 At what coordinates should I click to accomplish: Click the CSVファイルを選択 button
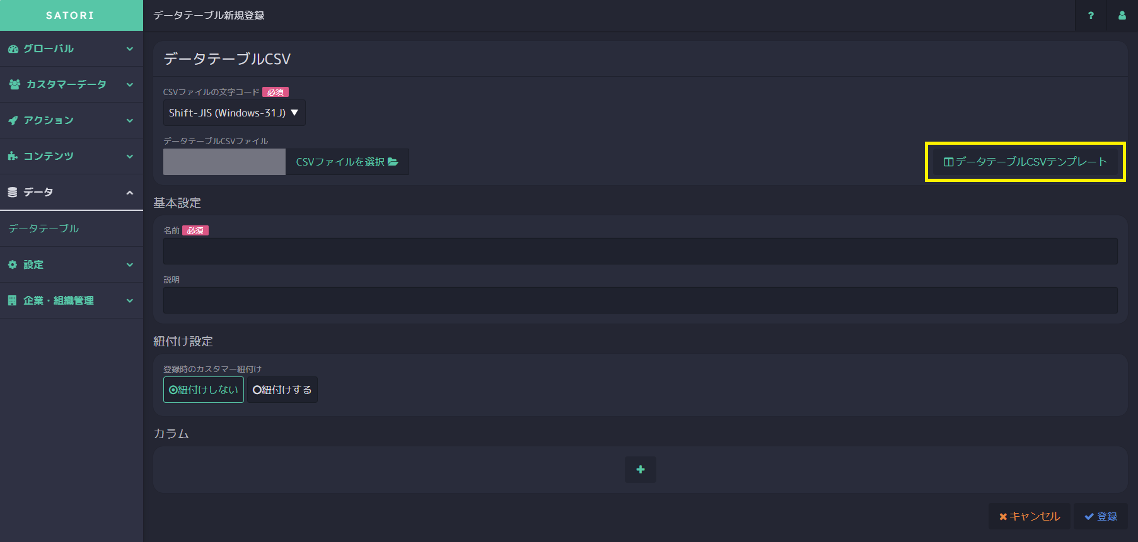pyautogui.click(x=347, y=162)
